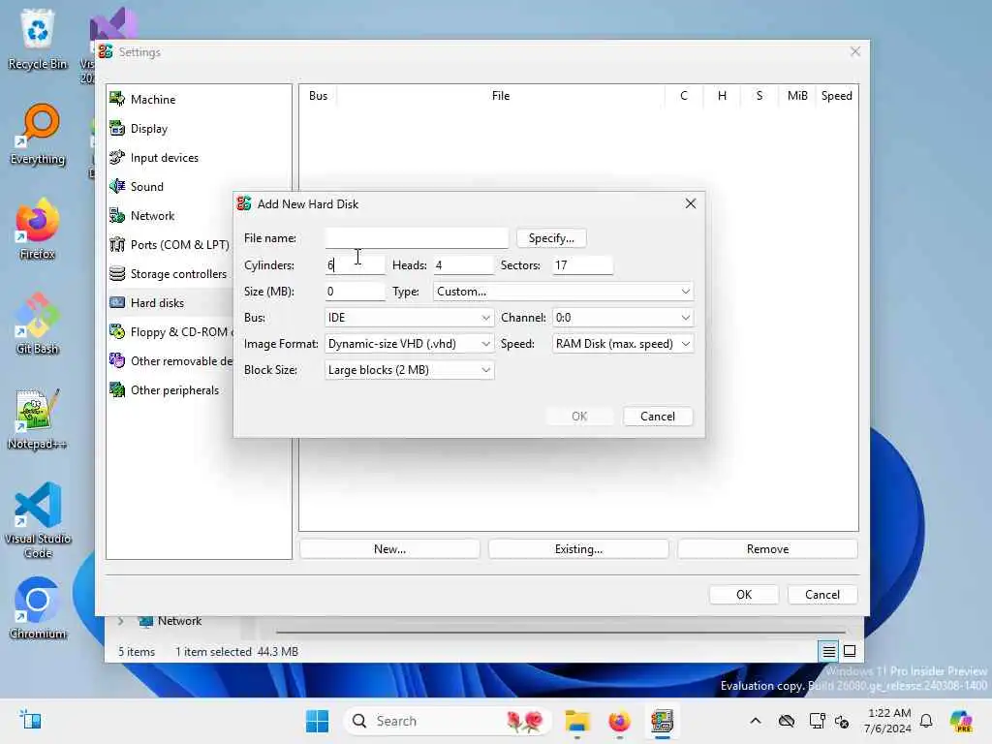992x744 pixels.
Task: Open Widgets panel in taskbar
Action: [30, 720]
